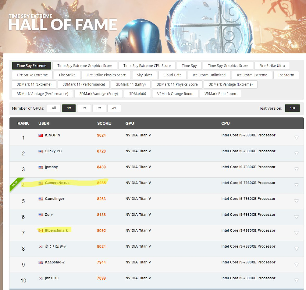This screenshot has height=290, width=306.
Task: Expand the GamersNexus result row details
Action: [296, 185]
